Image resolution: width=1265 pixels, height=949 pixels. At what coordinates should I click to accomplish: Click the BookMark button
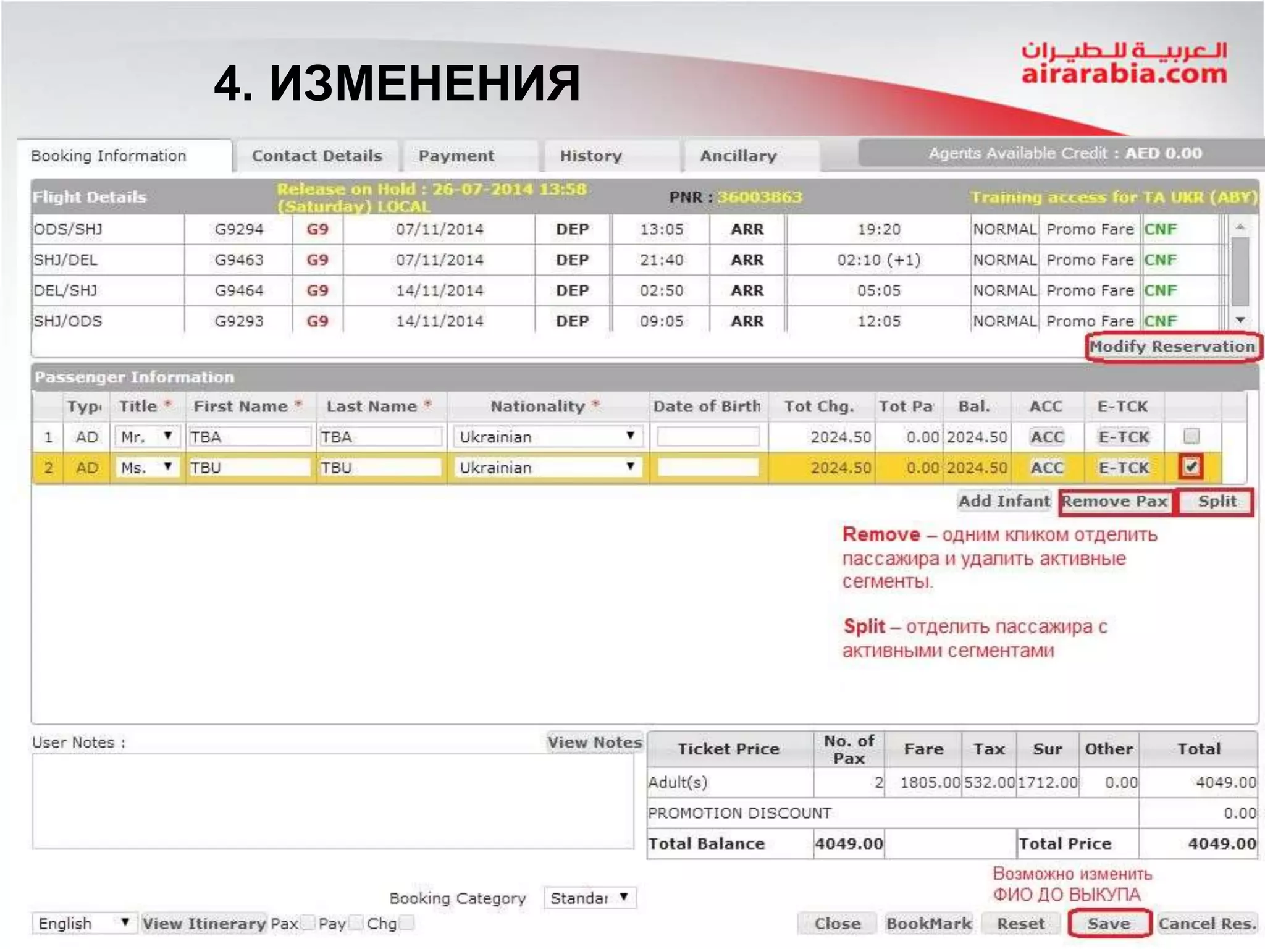click(928, 923)
